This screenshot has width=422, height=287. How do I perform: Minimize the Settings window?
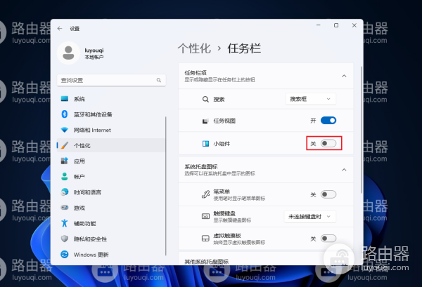tap(319, 25)
